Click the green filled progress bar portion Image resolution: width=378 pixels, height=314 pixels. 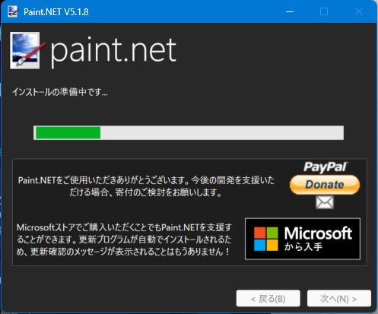coord(68,133)
